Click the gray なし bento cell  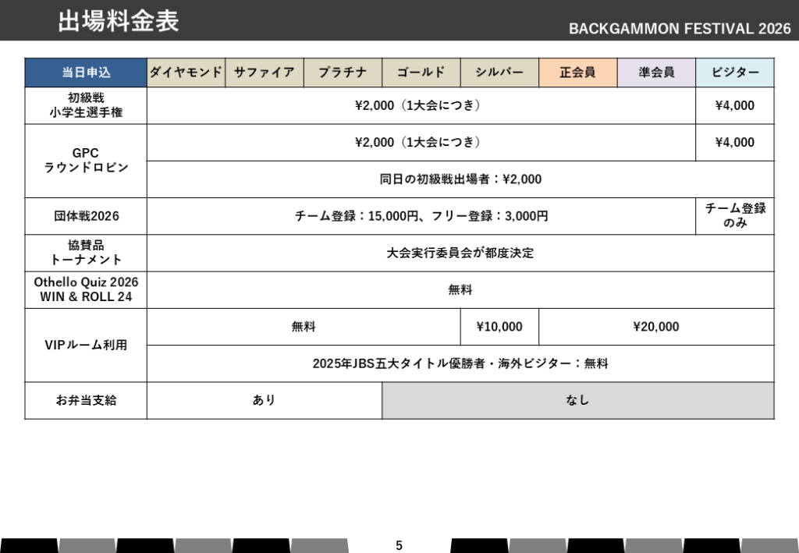[x=578, y=400]
